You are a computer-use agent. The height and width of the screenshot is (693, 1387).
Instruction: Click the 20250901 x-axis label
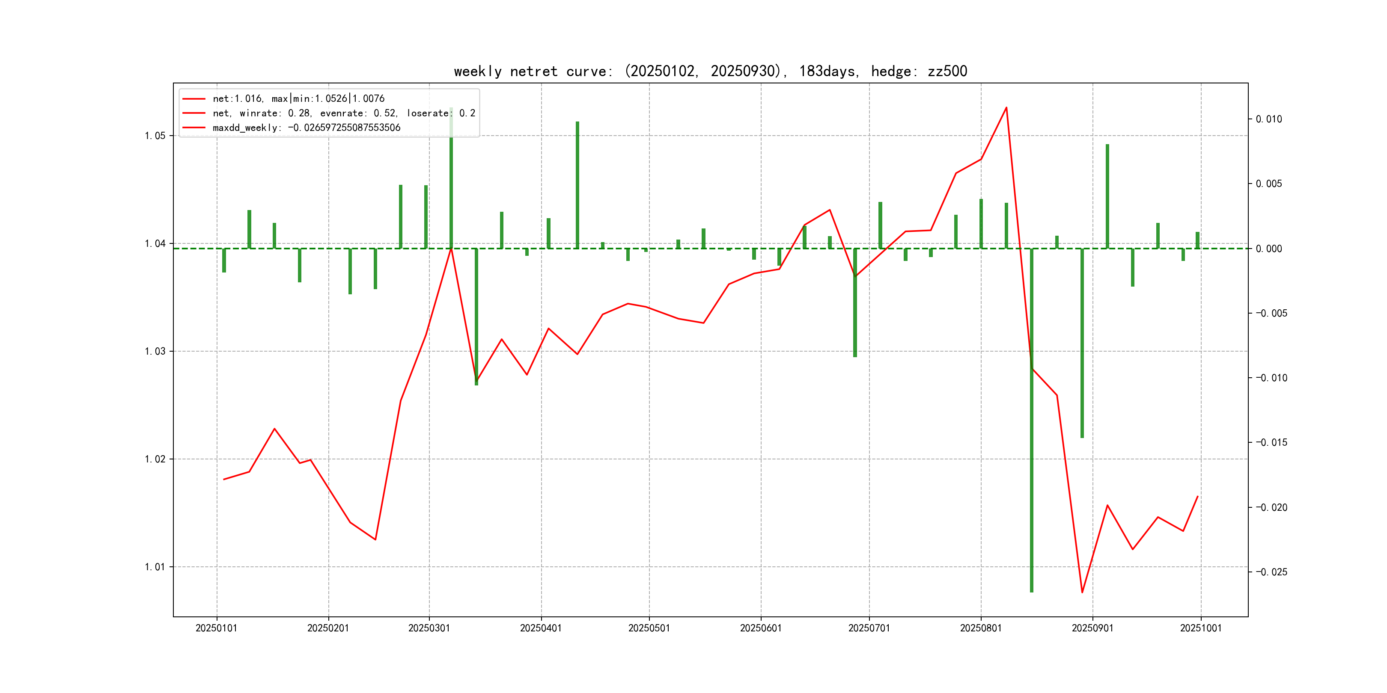pyautogui.click(x=1092, y=628)
